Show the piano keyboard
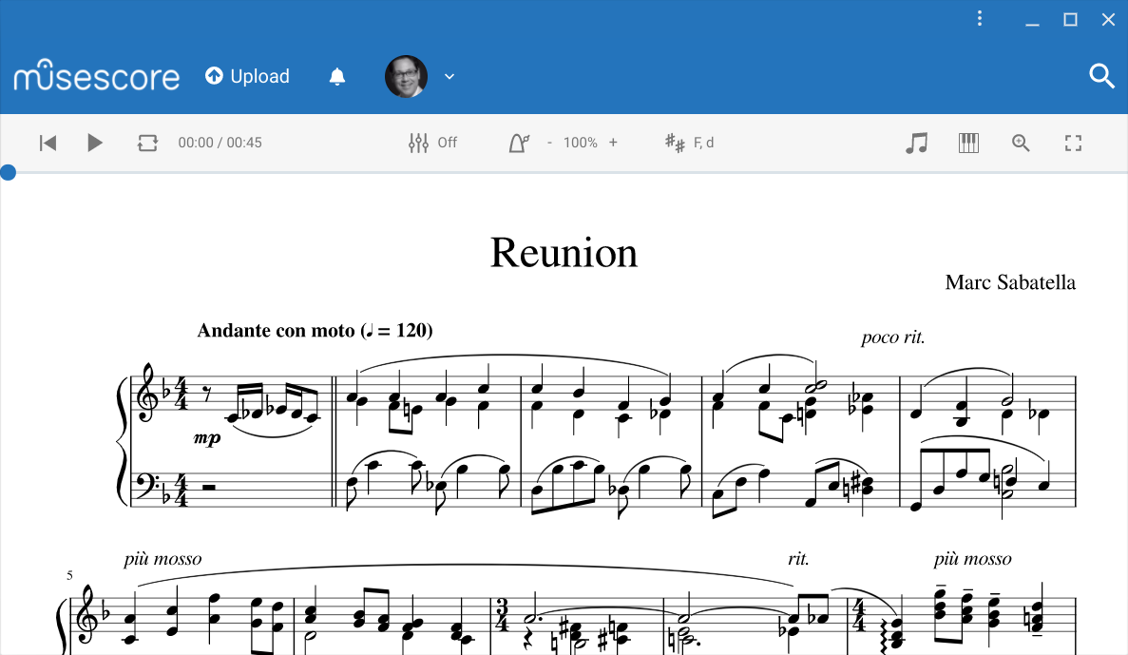 click(968, 143)
